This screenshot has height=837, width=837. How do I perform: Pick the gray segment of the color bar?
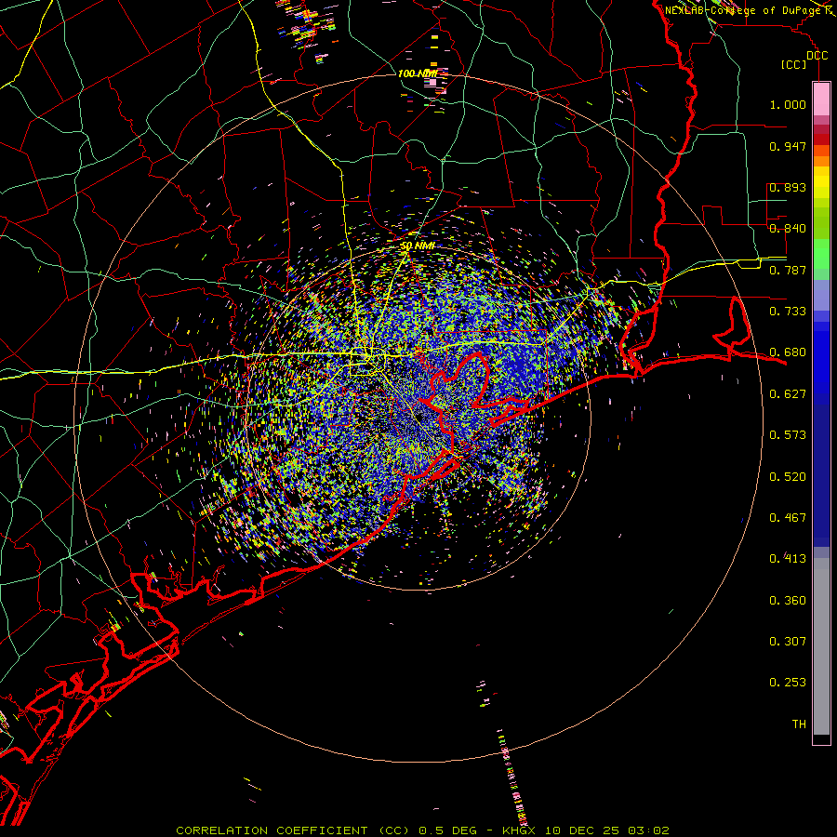click(821, 646)
